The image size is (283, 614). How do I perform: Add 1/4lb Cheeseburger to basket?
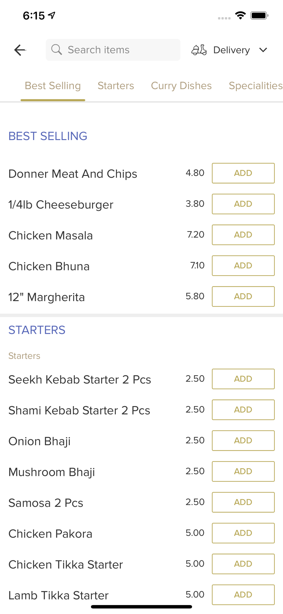243,204
